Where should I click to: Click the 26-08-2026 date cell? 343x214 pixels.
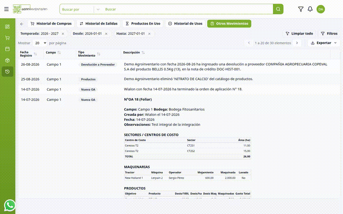pyautogui.click(x=30, y=65)
